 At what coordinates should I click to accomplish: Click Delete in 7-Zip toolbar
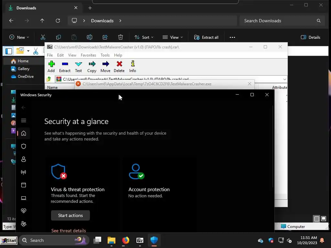(119, 67)
